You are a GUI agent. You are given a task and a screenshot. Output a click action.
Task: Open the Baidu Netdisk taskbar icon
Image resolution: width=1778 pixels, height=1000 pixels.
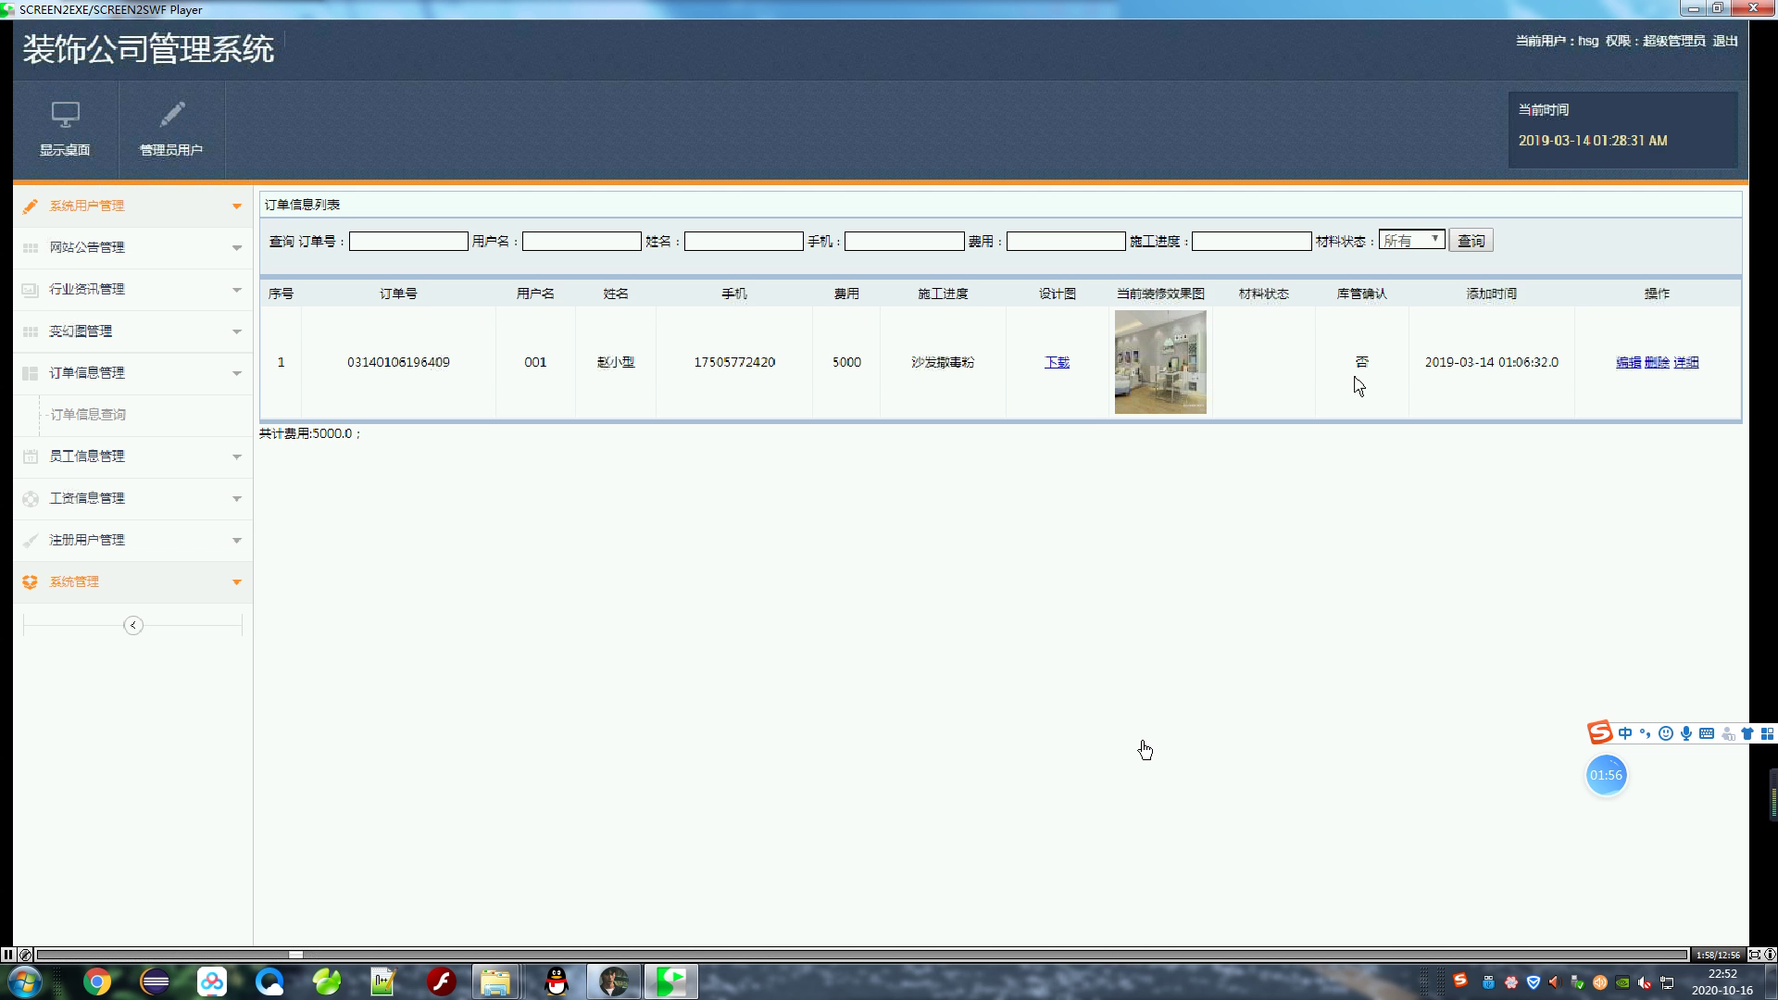[x=212, y=981]
